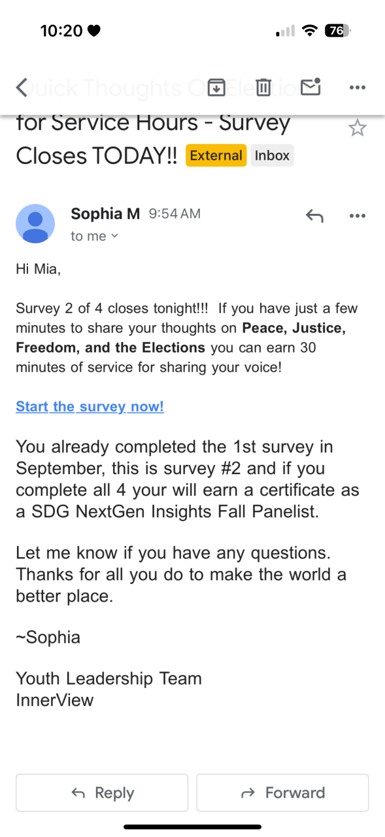Star this email conversation
The height and width of the screenshot is (837, 385).
(358, 128)
